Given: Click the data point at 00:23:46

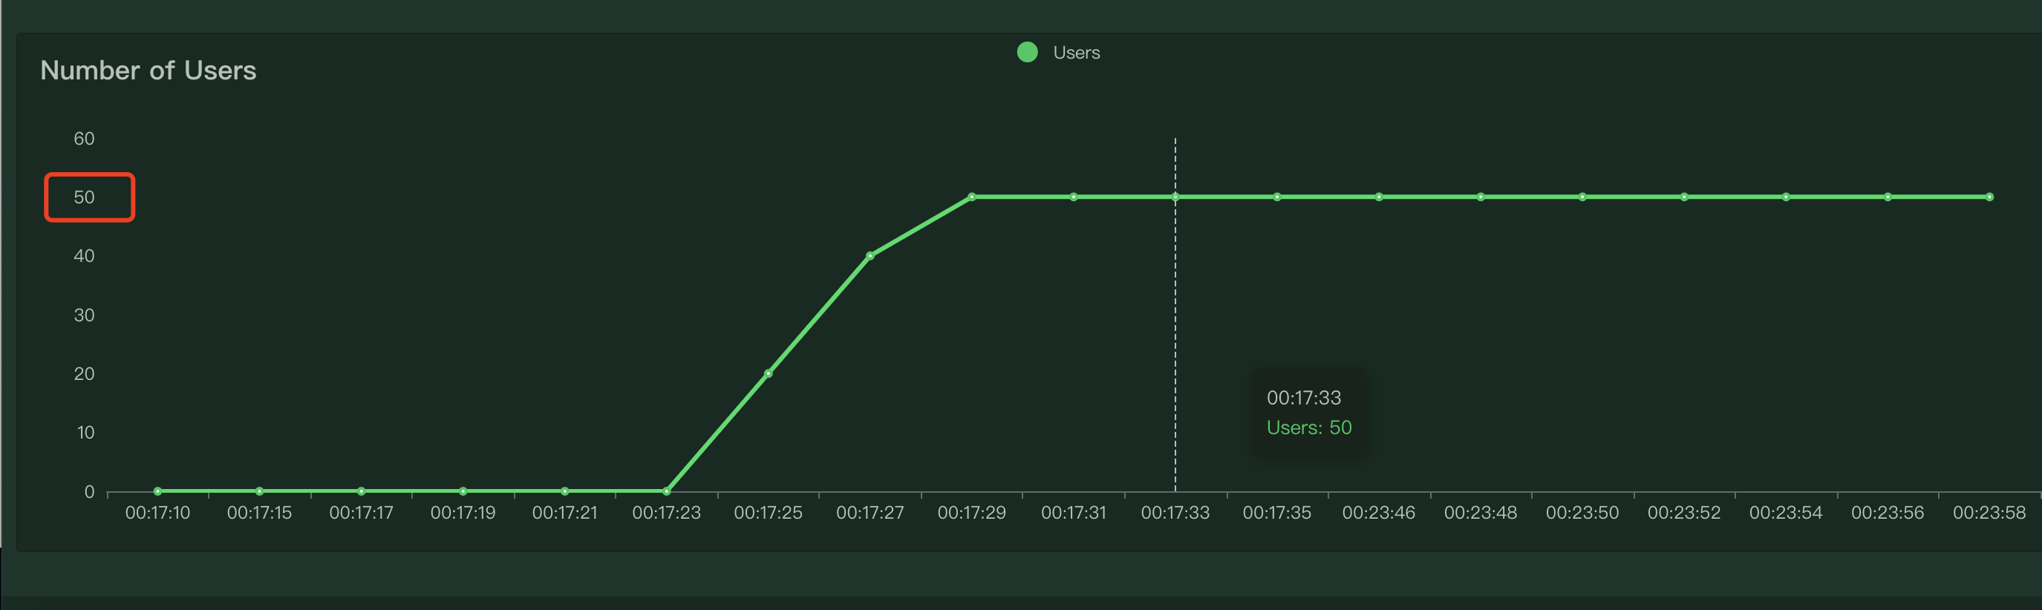Looking at the screenshot, I should point(1378,197).
